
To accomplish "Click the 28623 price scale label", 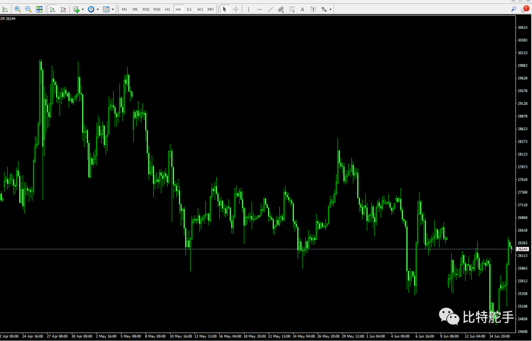I will (x=522, y=129).
